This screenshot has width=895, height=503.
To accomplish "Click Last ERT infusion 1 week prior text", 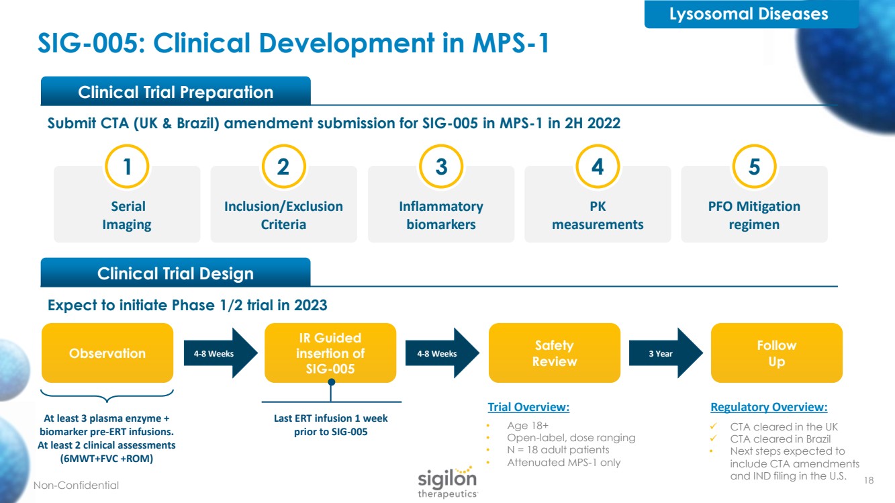I will point(330,424).
